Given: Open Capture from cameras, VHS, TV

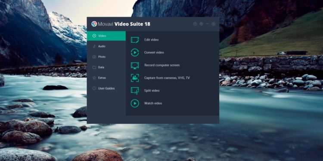Looking at the screenshot, I should 160,78.
